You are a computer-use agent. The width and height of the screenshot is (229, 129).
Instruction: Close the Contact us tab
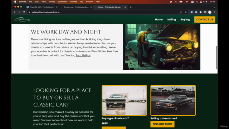pos(91,7)
